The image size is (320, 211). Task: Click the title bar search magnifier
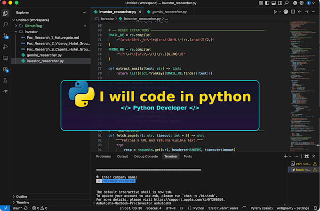[287, 3]
